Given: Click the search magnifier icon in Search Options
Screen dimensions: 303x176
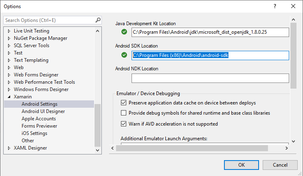Looking at the screenshot, I should pyautogui.click(x=98, y=20).
